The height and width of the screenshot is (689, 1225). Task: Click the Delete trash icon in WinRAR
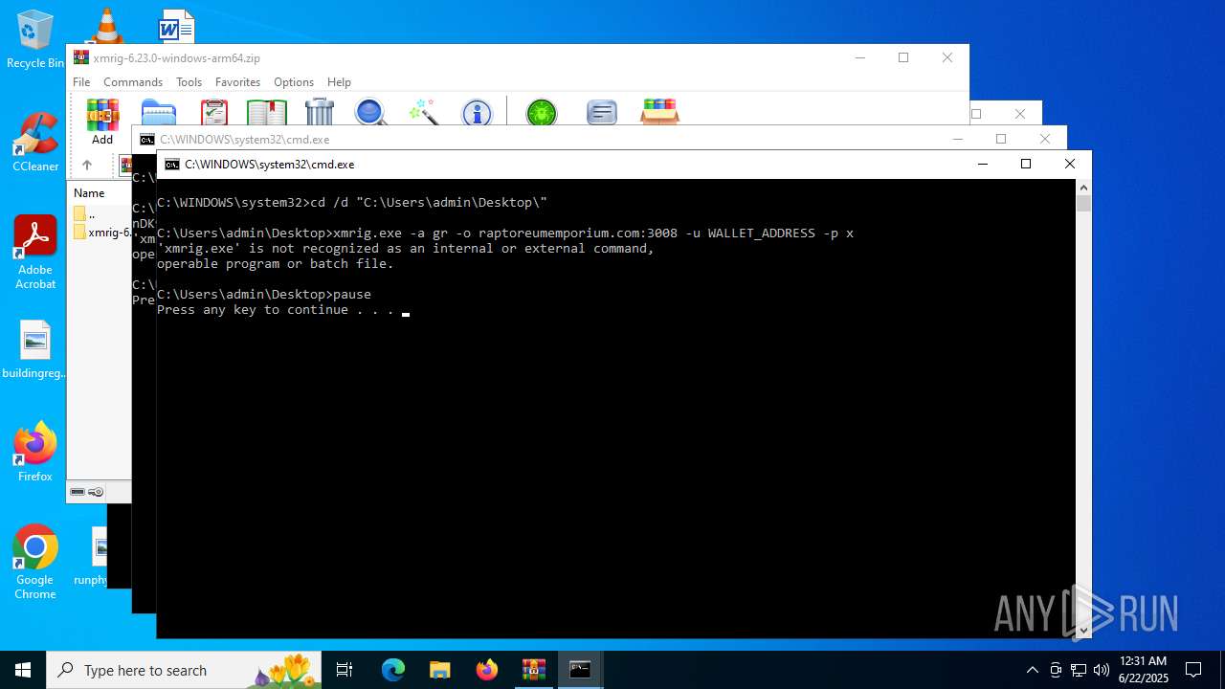320,112
